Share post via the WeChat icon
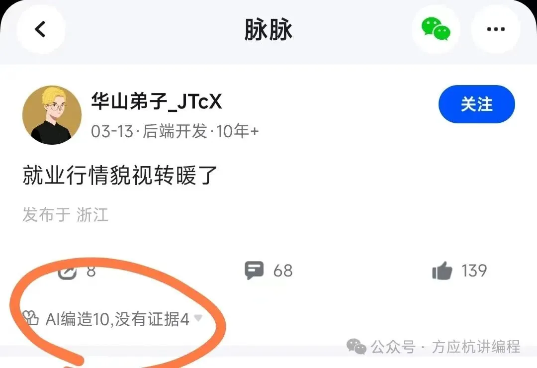 [x=436, y=29]
